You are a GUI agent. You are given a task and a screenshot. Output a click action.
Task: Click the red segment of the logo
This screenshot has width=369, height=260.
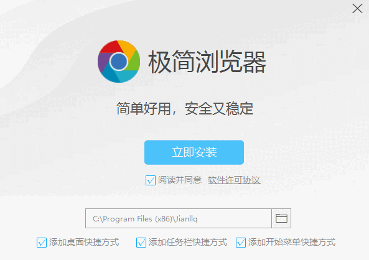pyautogui.click(x=112, y=47)
